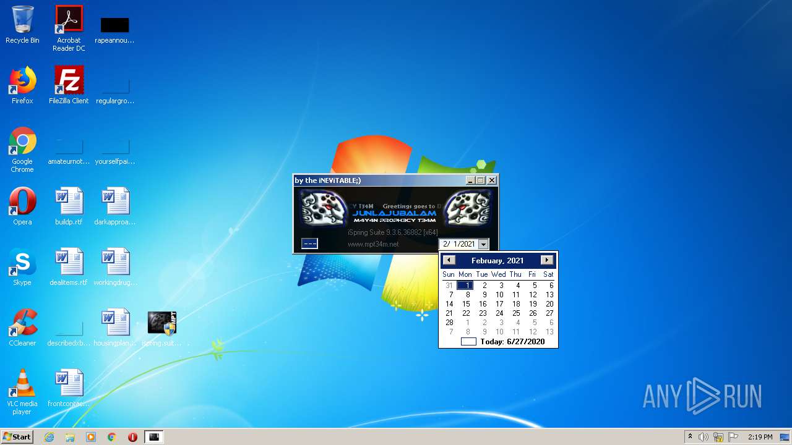Select regulargro... desktop file

pyautogui.click(x=115, y=90)
